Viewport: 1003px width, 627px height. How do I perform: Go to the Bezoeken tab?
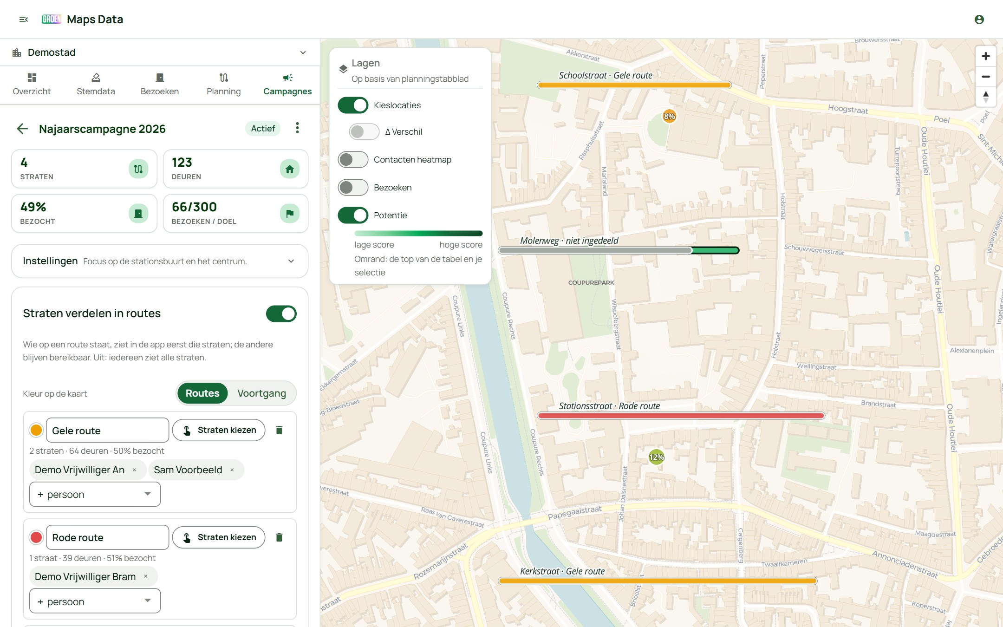pos(160,85)
